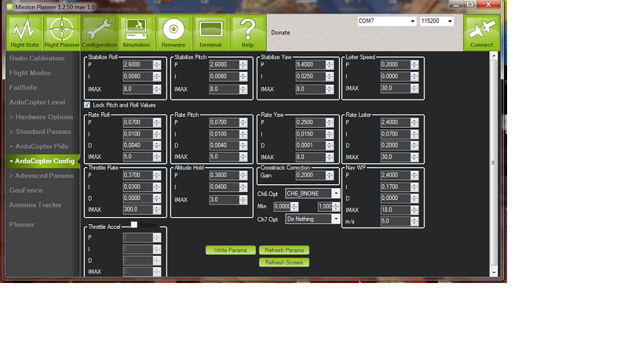Click the Refresh Screen button
This screenshot has width=628, height=352.
(x=284, y=263)
